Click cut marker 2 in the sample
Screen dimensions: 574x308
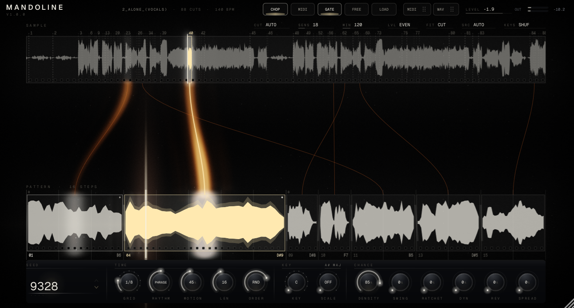55,33
